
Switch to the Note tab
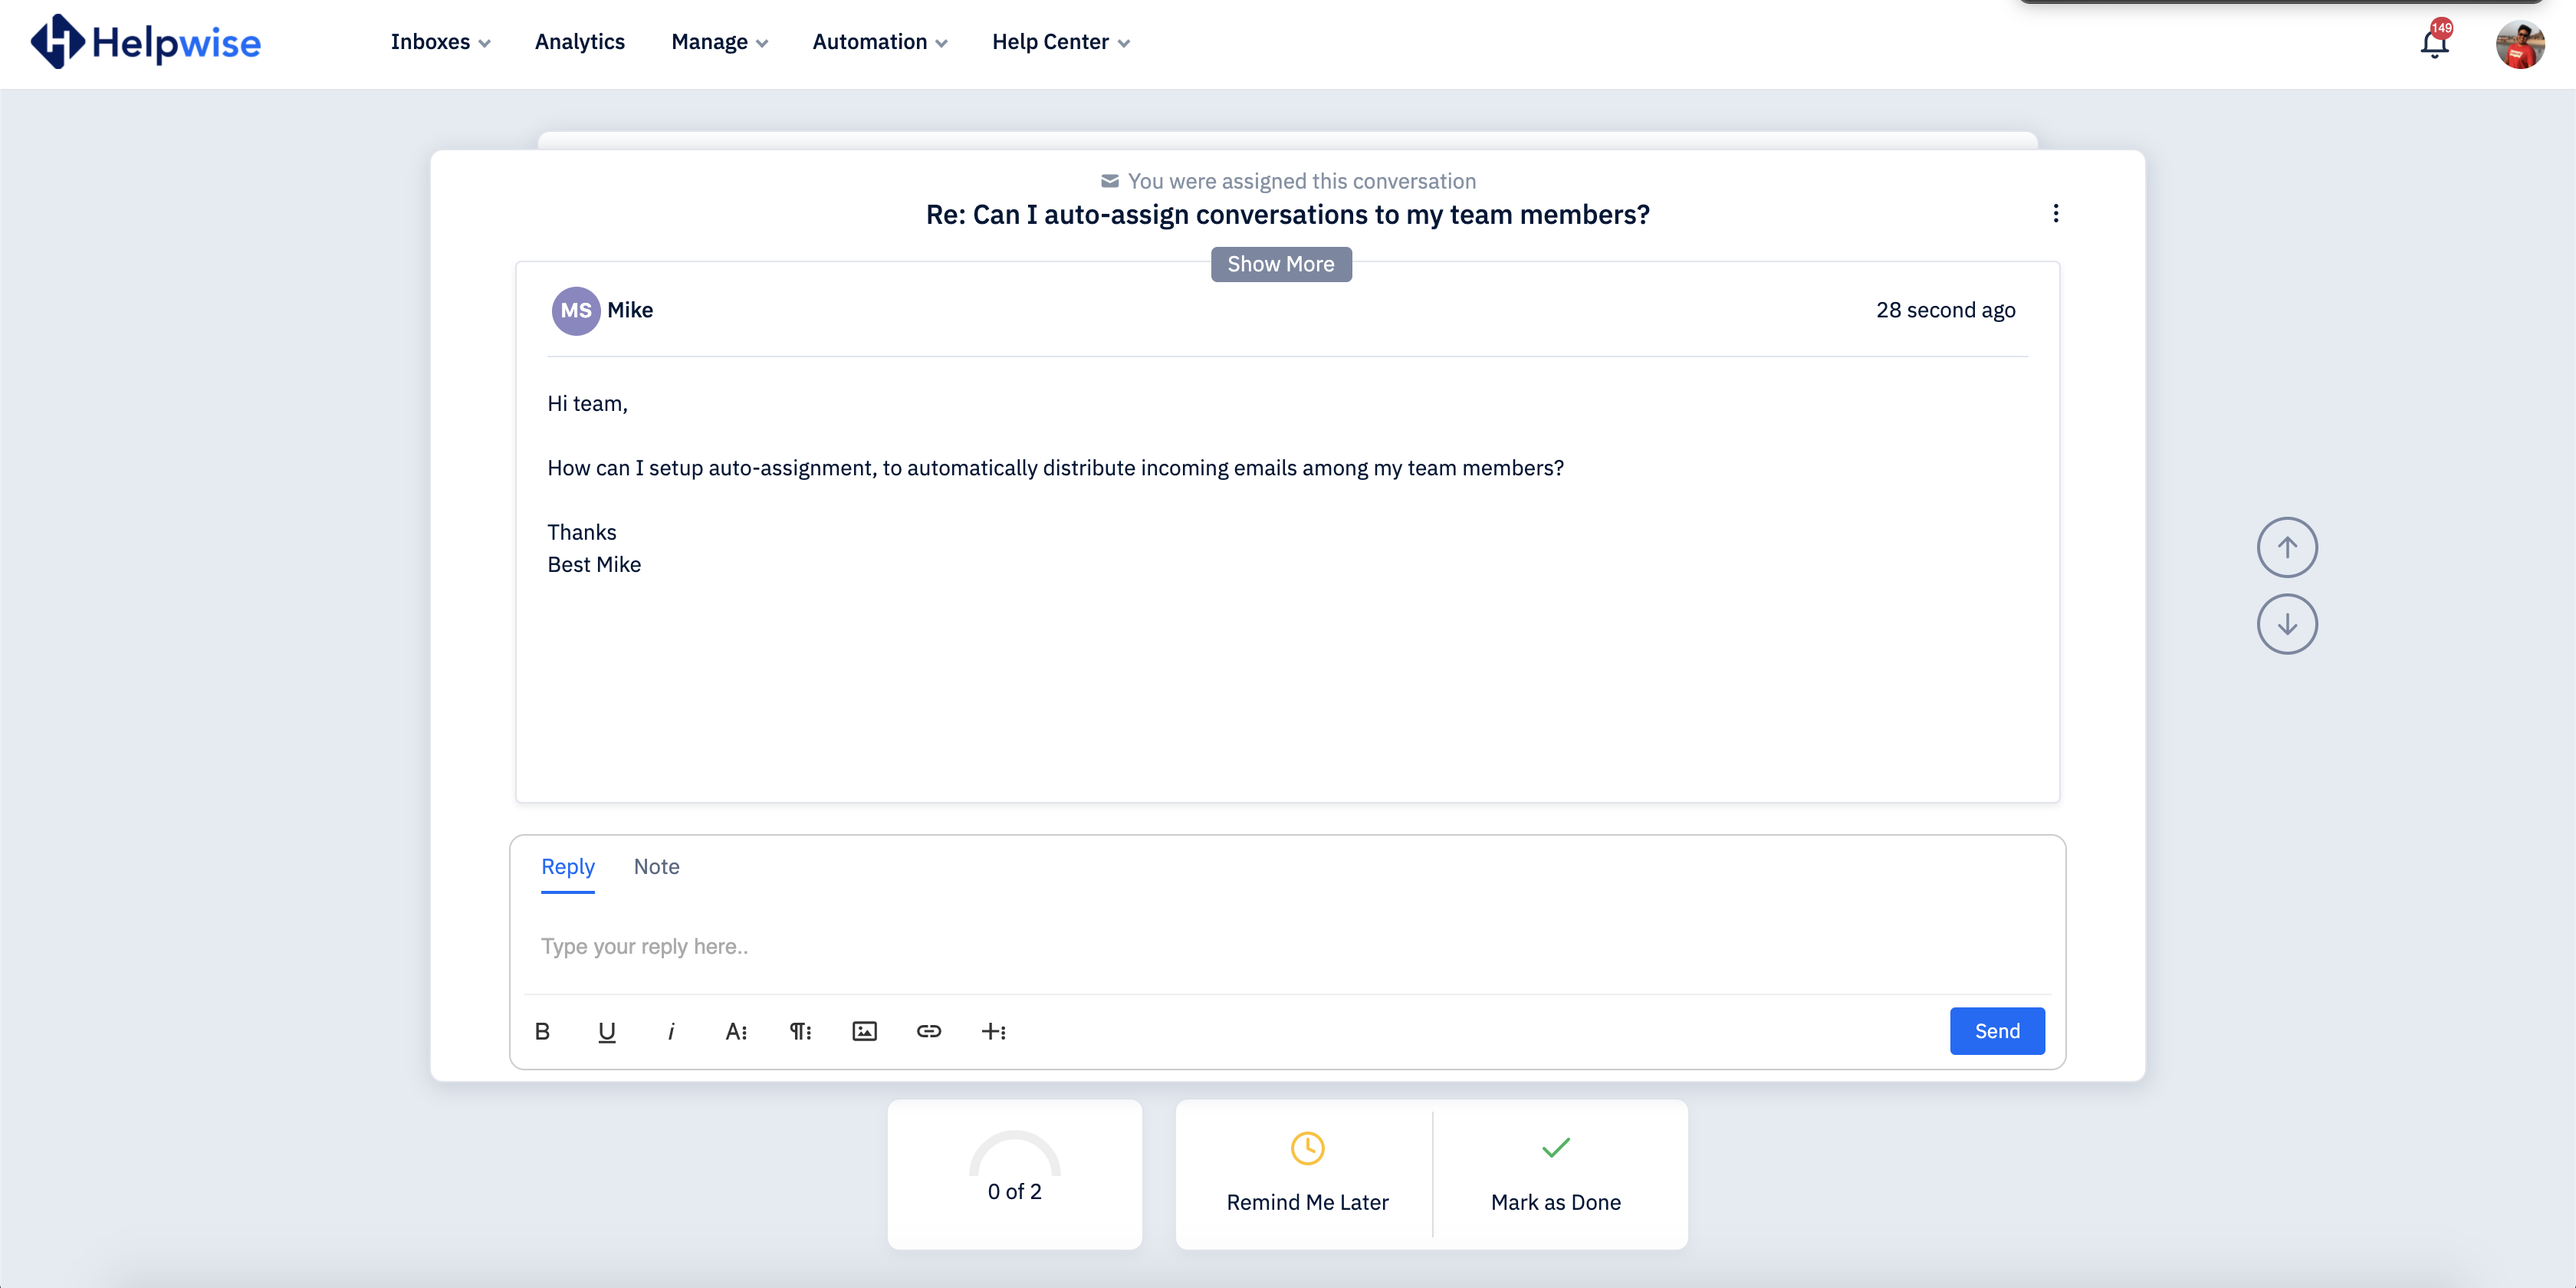click(656, 866)
